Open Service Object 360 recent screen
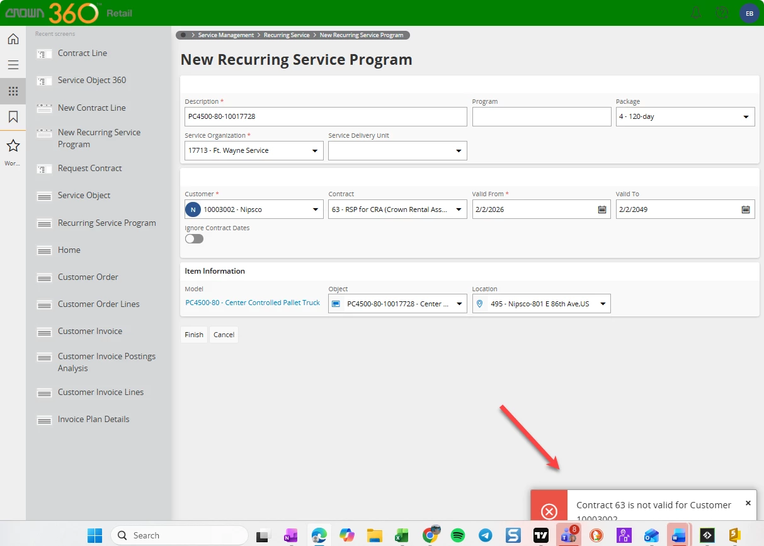The height and width of the screenshot is (546, 764). (91, 80)
